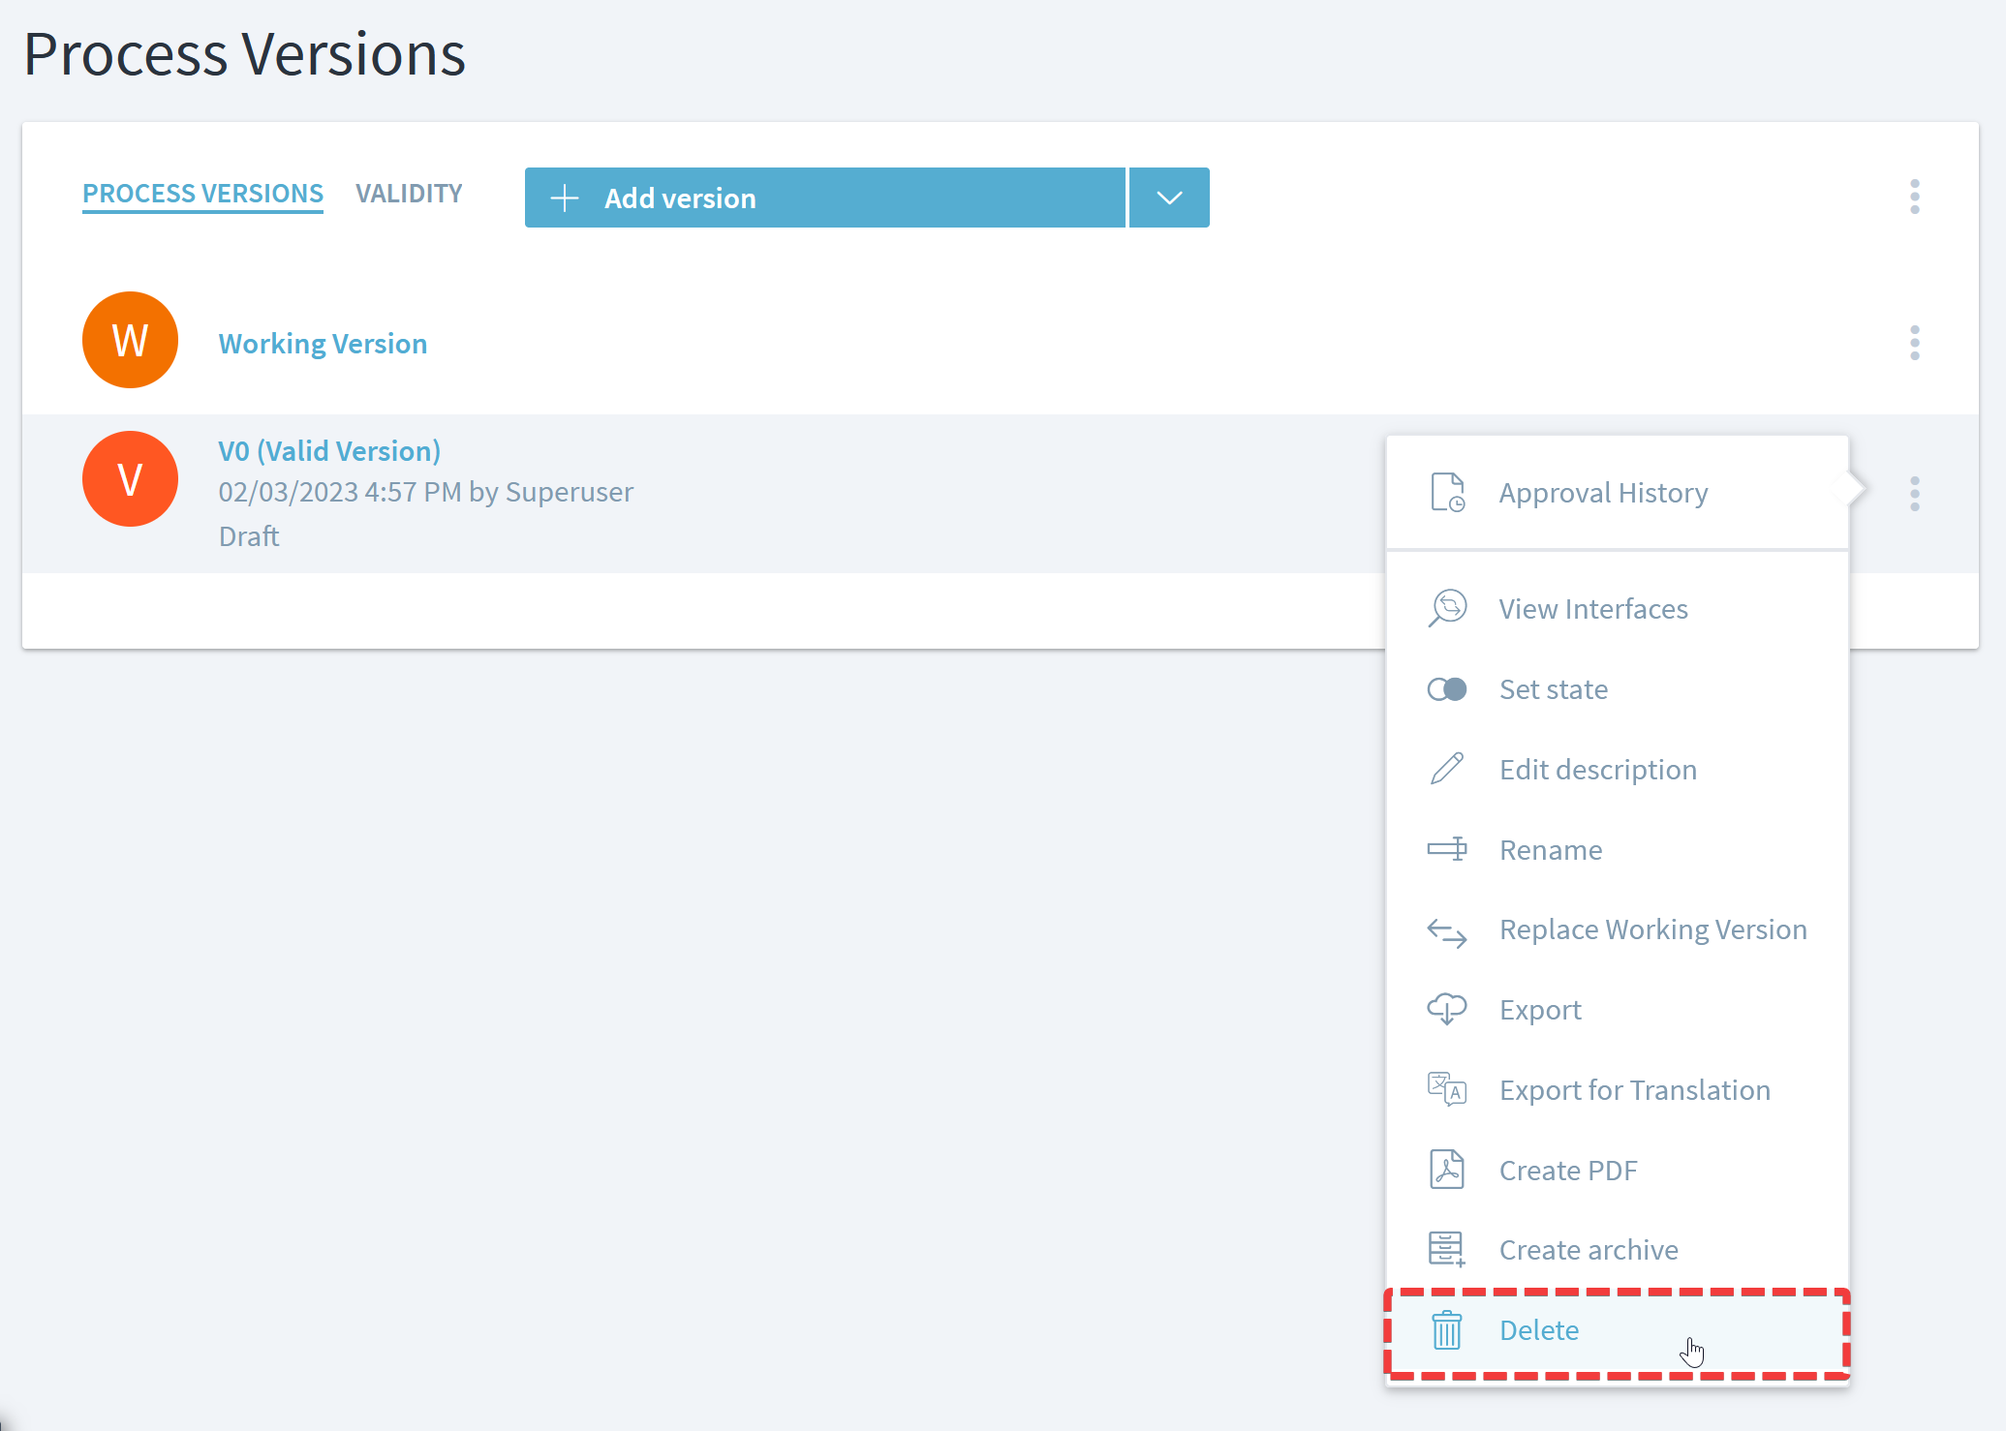Screen dimensions: 2006x1431
Task: Click the Export cloud download icon
Action: [x=1447, y=1009]
